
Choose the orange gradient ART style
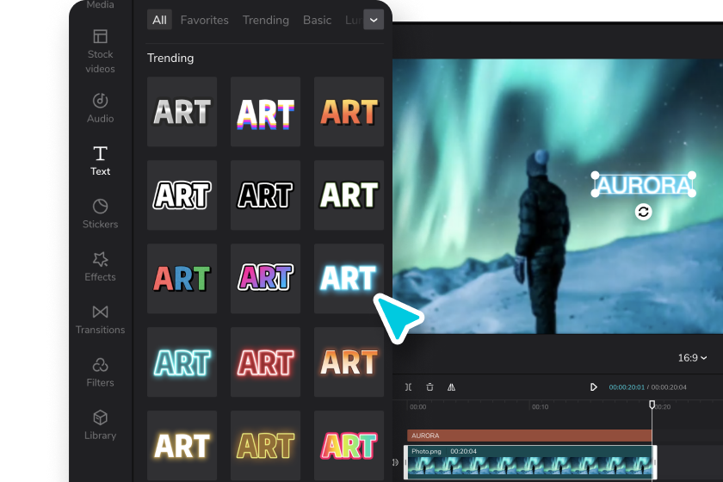[x=349, y=112]
